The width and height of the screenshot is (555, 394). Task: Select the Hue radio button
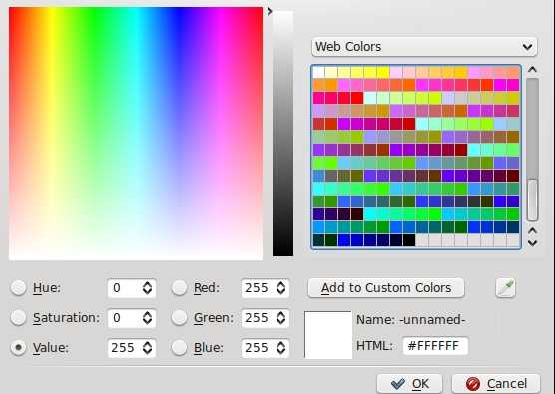tap(18, 288)
